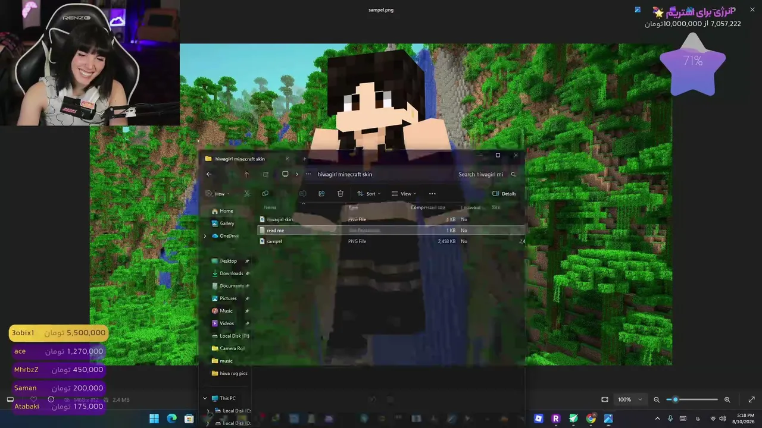The width and height of the screenshot is (762, 428).
Task: Click the hiwagirl minecraft skin address path
Action: click(x=345, y=174)
